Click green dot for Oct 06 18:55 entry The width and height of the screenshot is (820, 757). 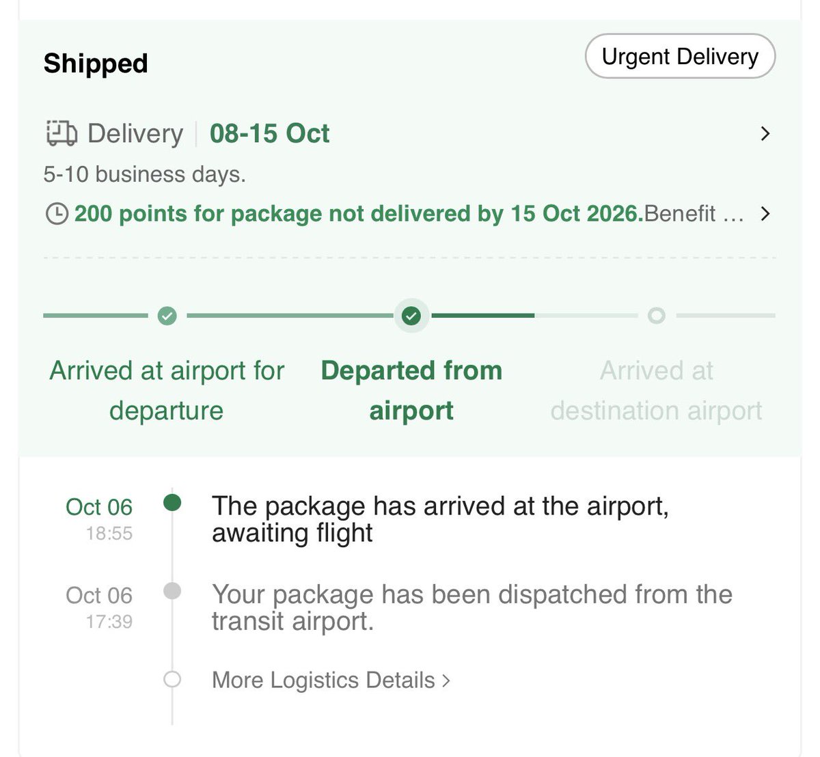[x=172, y=503]
